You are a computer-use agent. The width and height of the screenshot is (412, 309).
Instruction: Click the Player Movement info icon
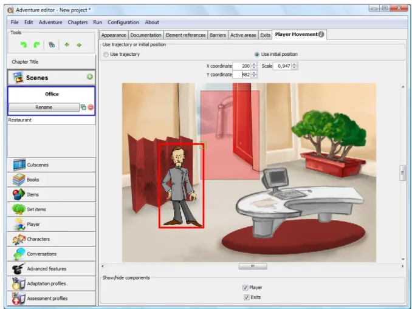[x=321, y=35]
